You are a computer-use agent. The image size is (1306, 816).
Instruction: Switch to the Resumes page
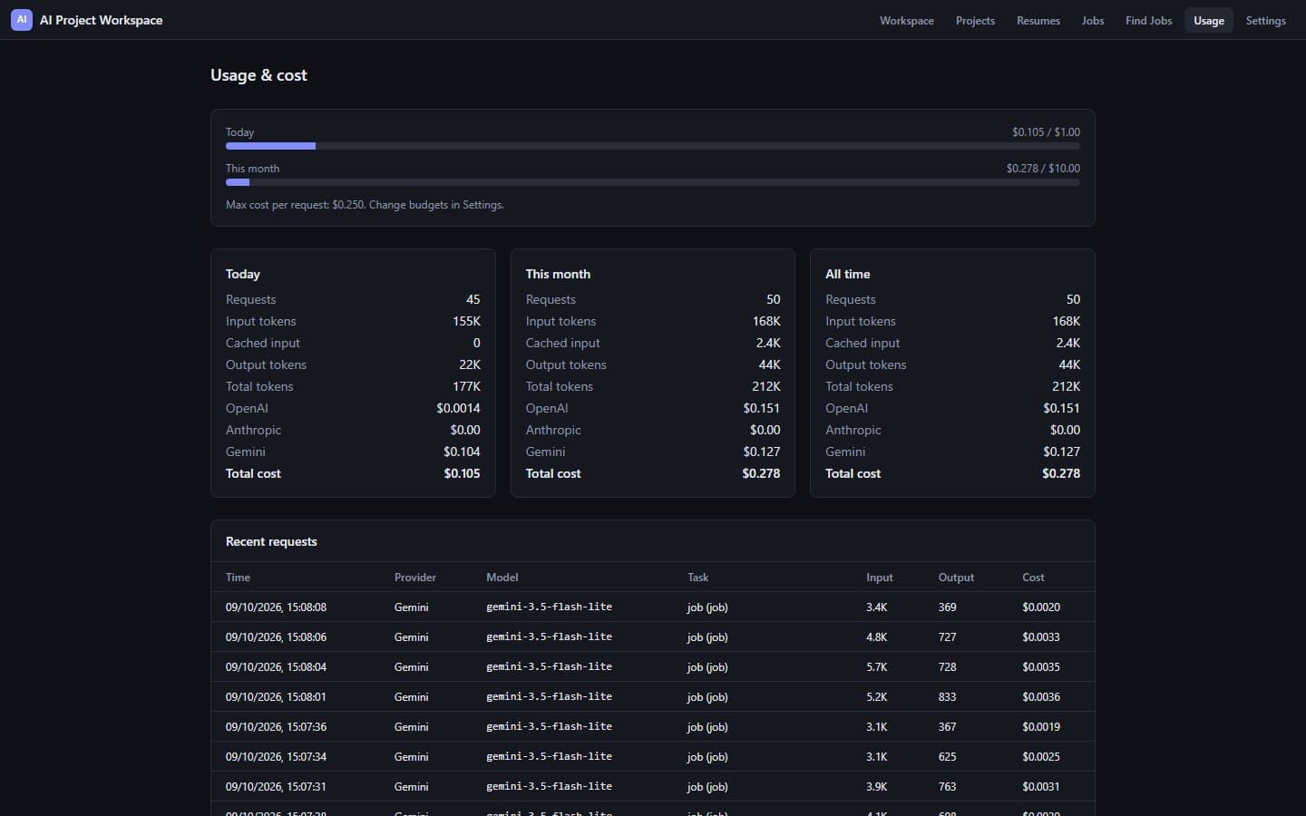pyautogui.click(x=1038, y=20)
